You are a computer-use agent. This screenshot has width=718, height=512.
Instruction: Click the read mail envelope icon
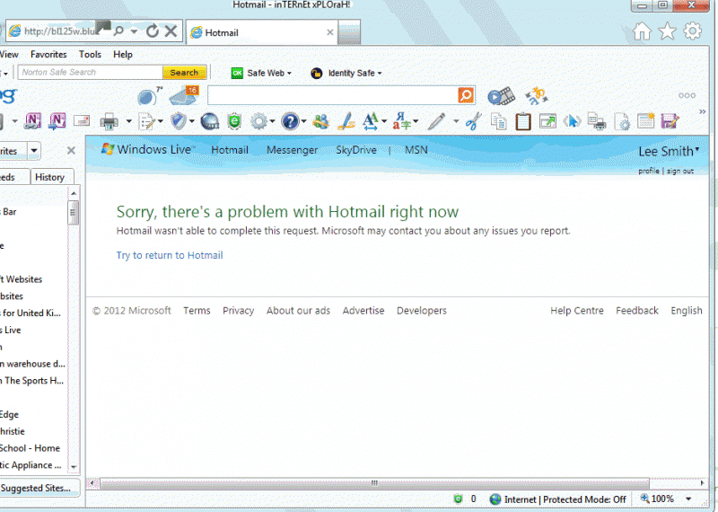pos(82,121)
